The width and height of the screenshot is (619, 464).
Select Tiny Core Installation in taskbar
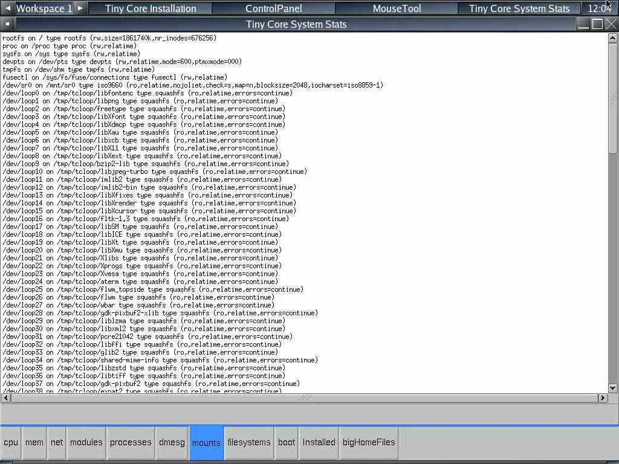click(x=151, y=8)
